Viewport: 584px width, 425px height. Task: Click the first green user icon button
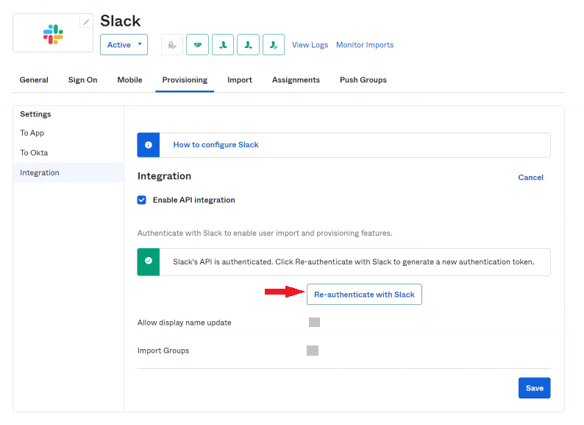(223, 45)
